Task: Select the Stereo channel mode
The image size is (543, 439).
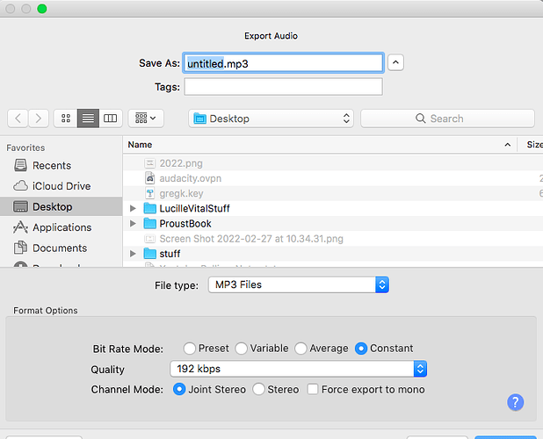Action: tap(259, 389)
